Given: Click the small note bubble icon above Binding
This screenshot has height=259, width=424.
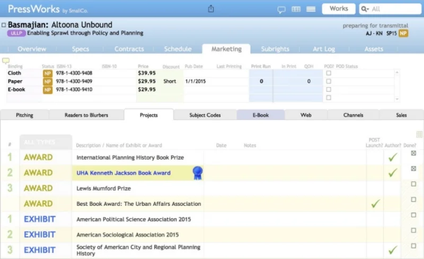Looking at the screenshot, I should pos(6,61).
